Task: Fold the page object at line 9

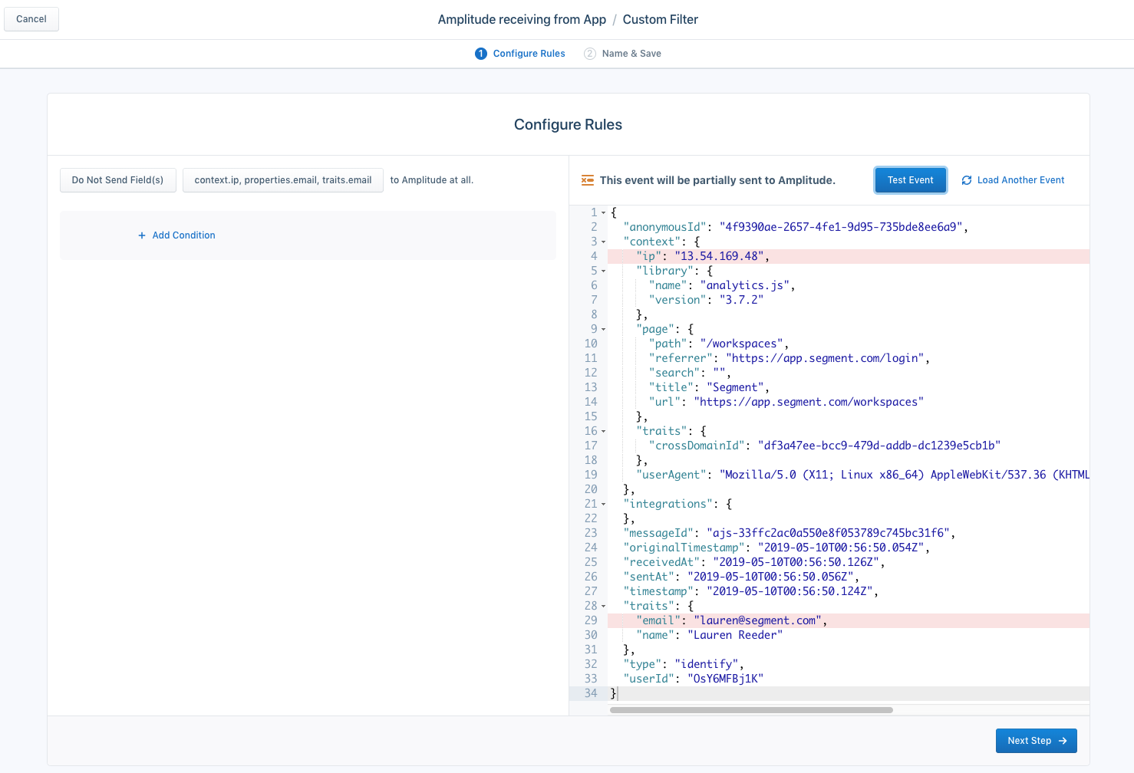Action: pyautogui.click(x=604, y=329)
